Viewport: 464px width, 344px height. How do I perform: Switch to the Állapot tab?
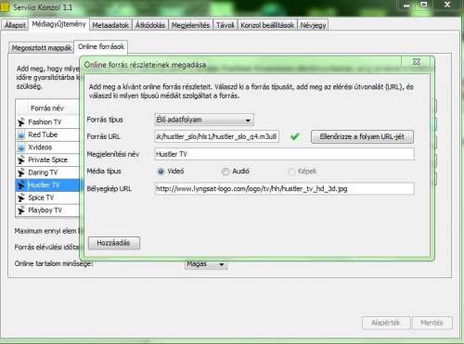point(15,25)
